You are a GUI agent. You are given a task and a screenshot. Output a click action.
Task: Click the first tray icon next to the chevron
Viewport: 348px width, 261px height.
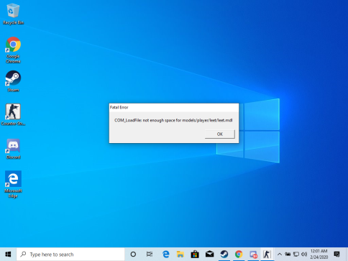tap(288, 255)
